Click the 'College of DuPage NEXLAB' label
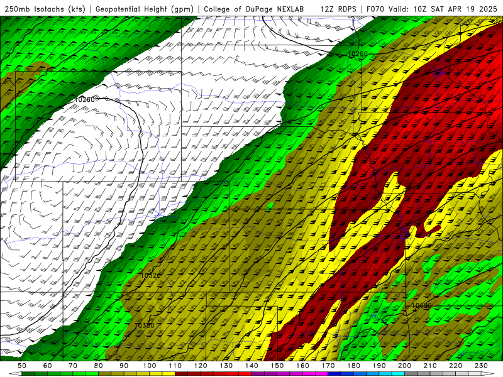 click(x=253, y=9)
